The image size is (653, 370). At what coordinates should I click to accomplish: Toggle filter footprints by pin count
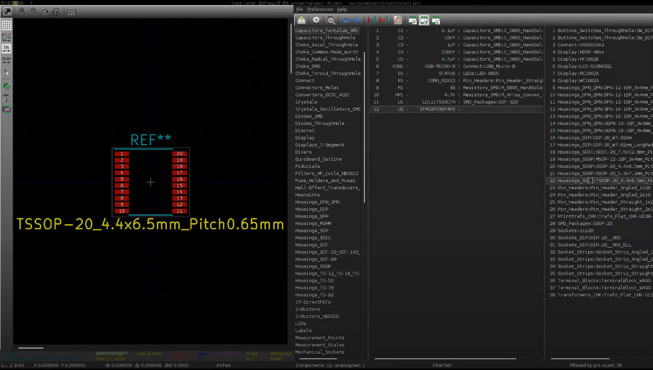tap(424, 20)
